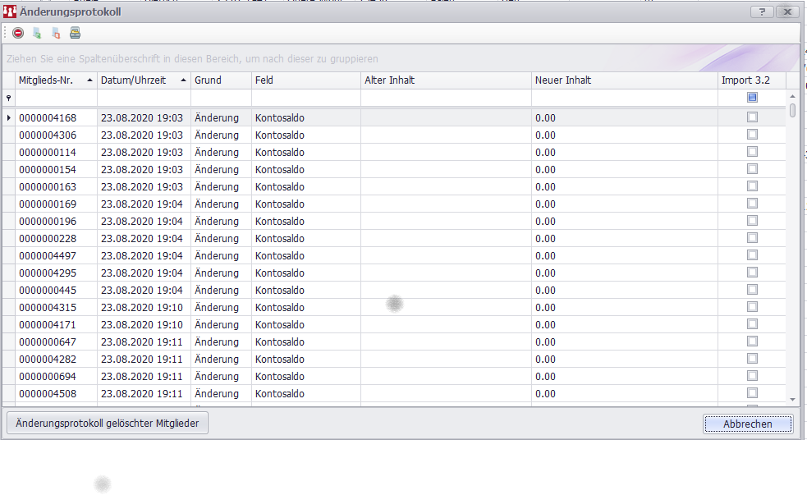Check Import 3.2 box for member 0000000445

click(x=752, y=291)
